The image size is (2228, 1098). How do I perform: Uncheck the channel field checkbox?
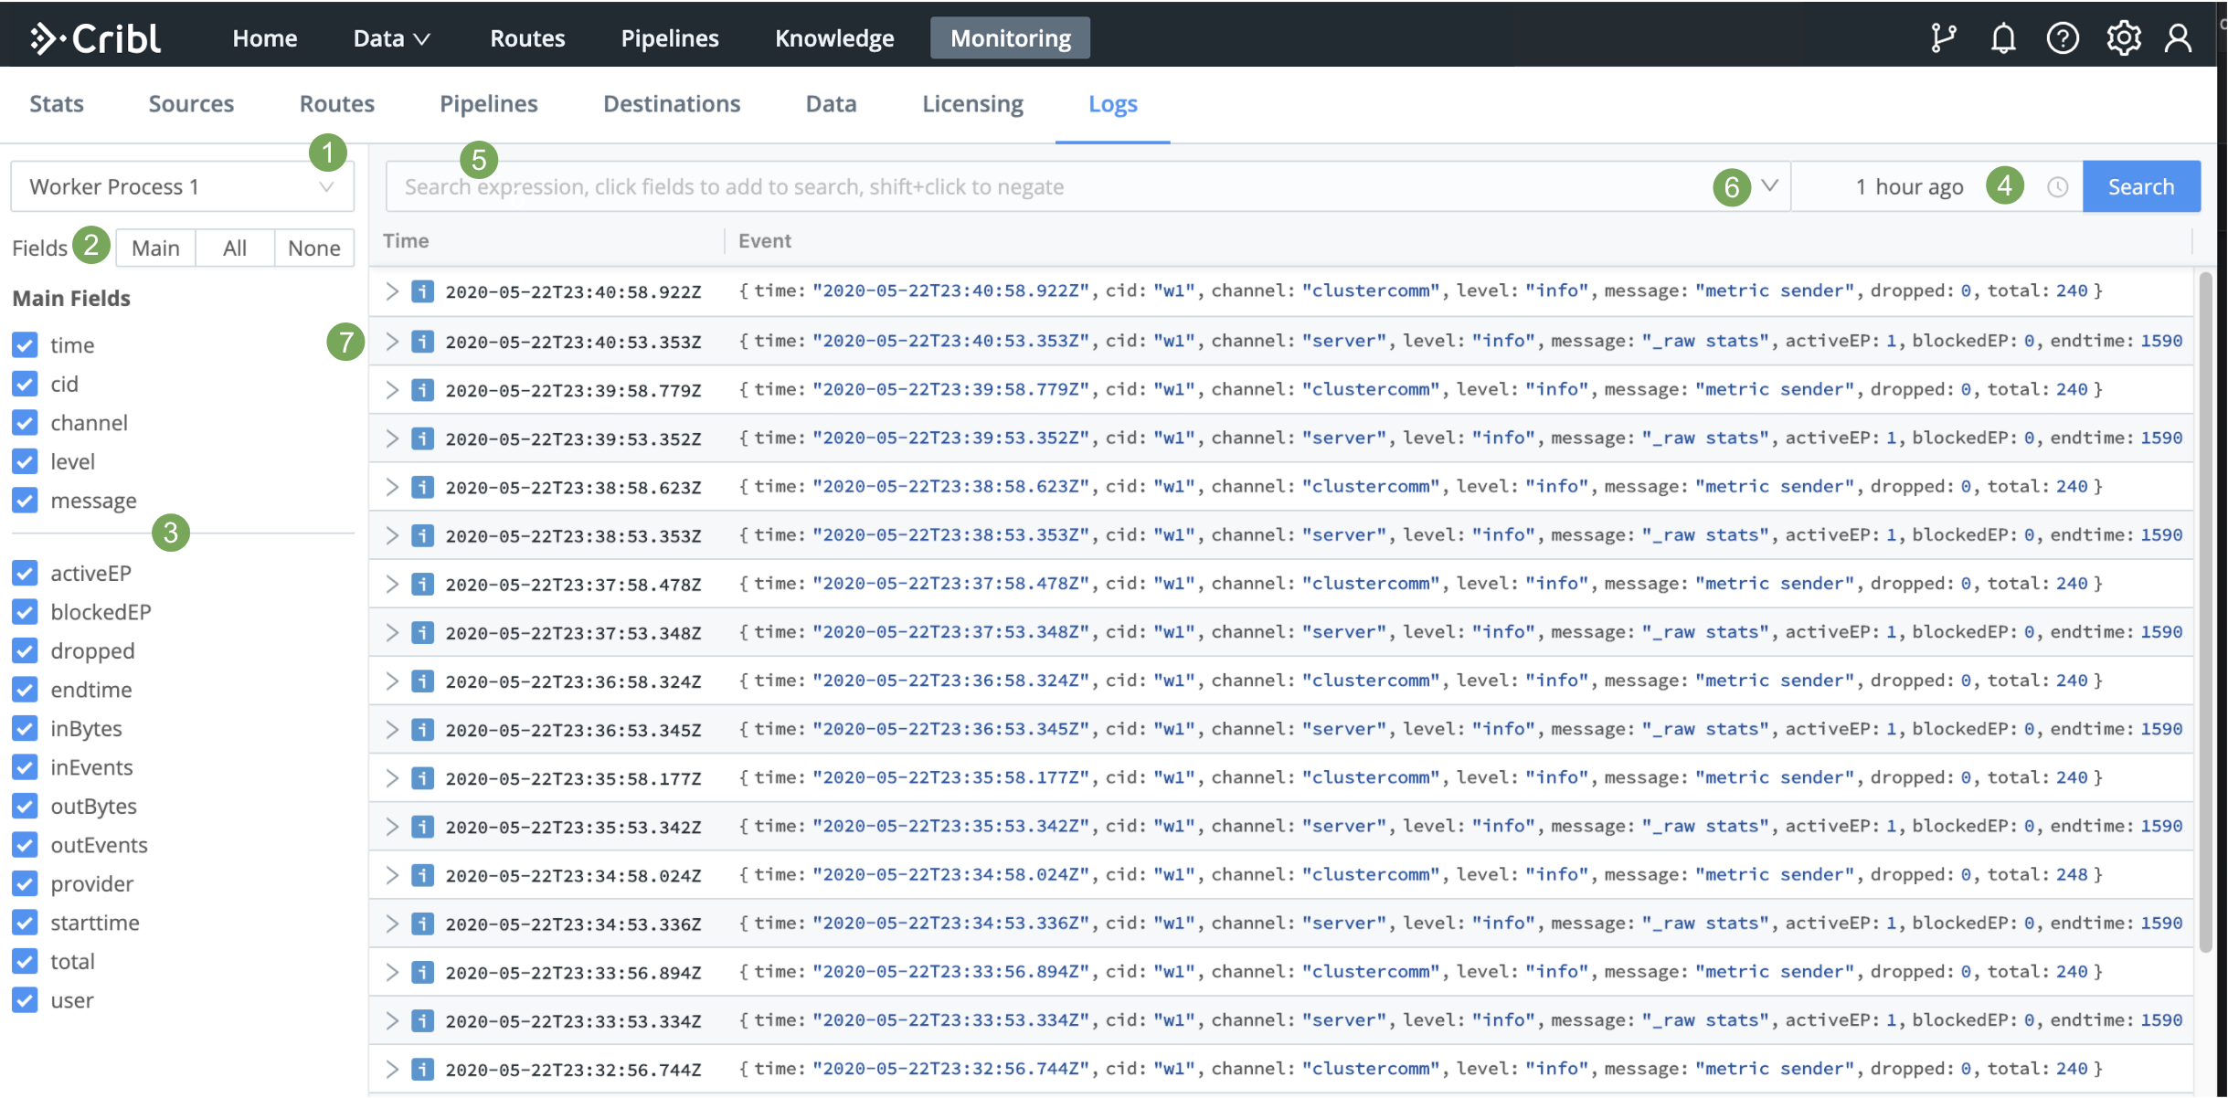click(x=25, y=422)
